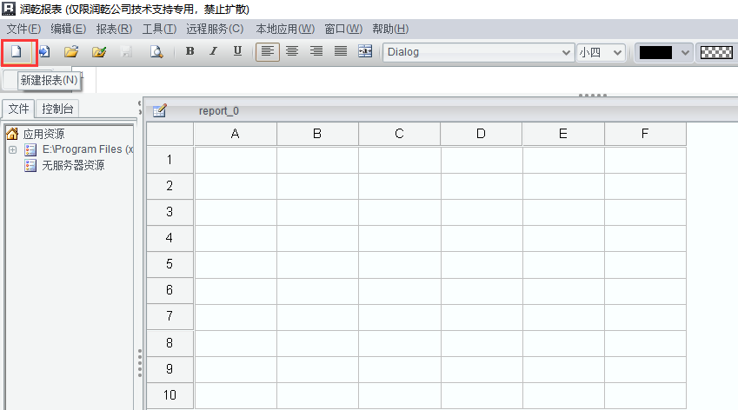The width and height of the screenshot is (738, 410).
Task: Center-align text using the toolbar icon
Action: click(292, 52)
